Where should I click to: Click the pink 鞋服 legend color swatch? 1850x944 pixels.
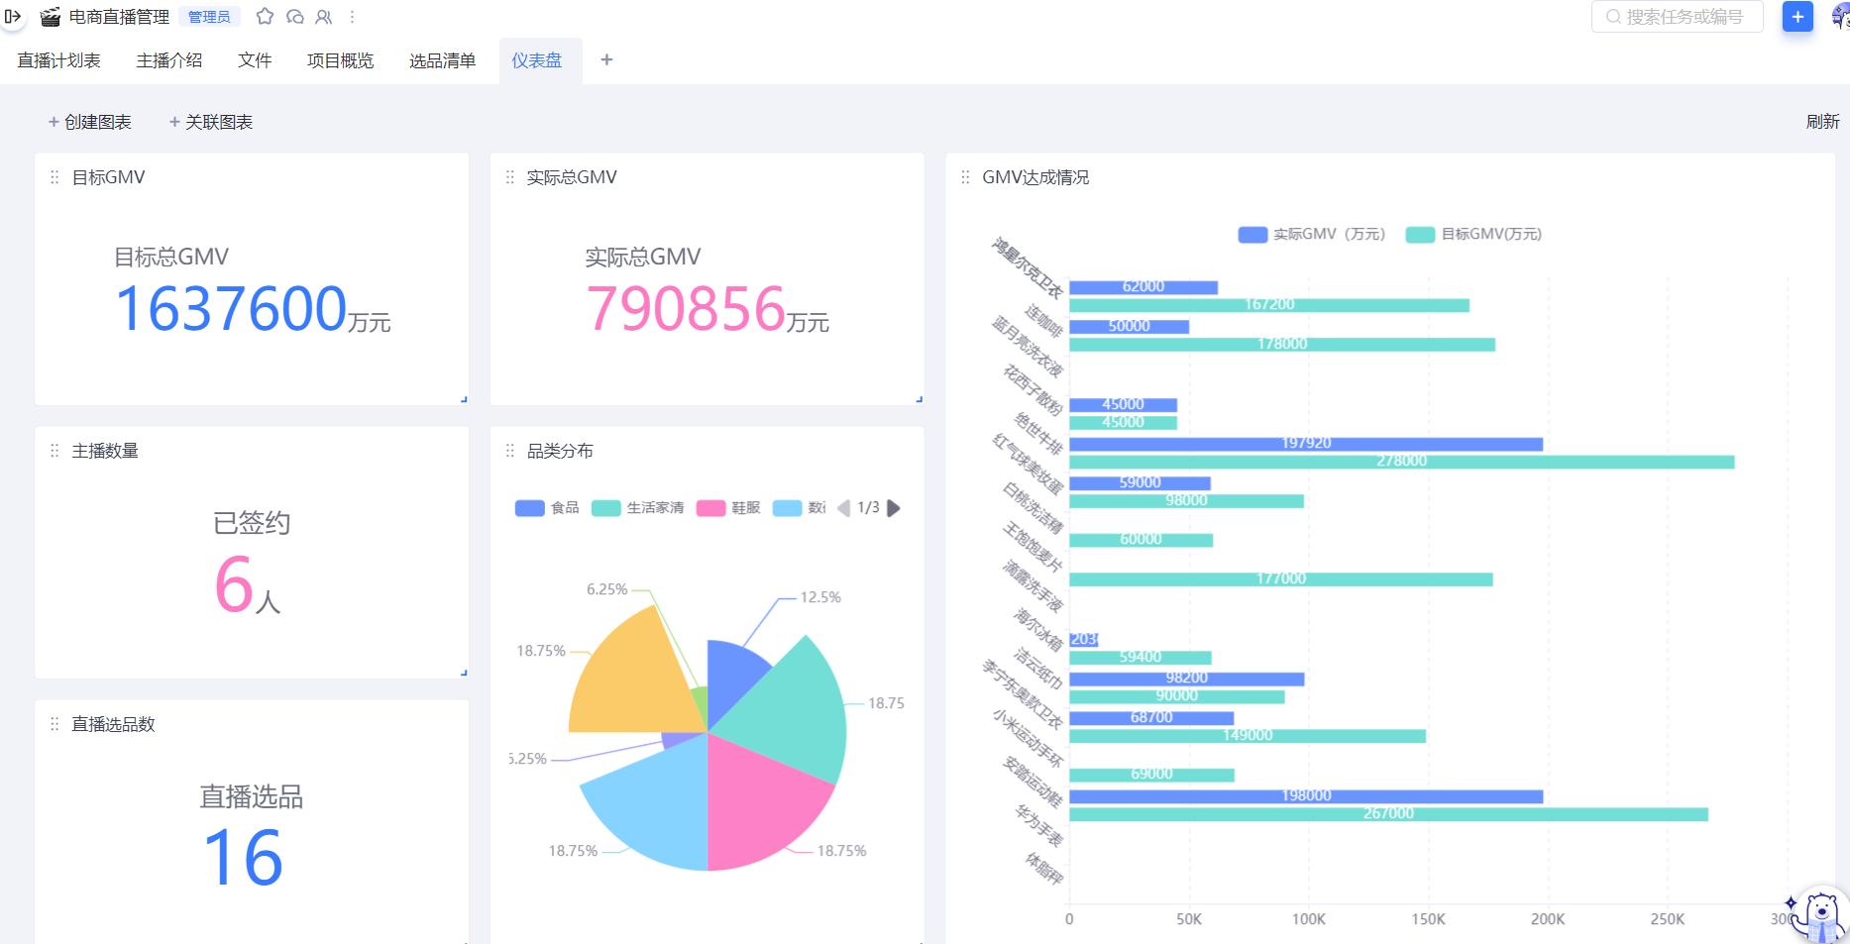point(710,508)
